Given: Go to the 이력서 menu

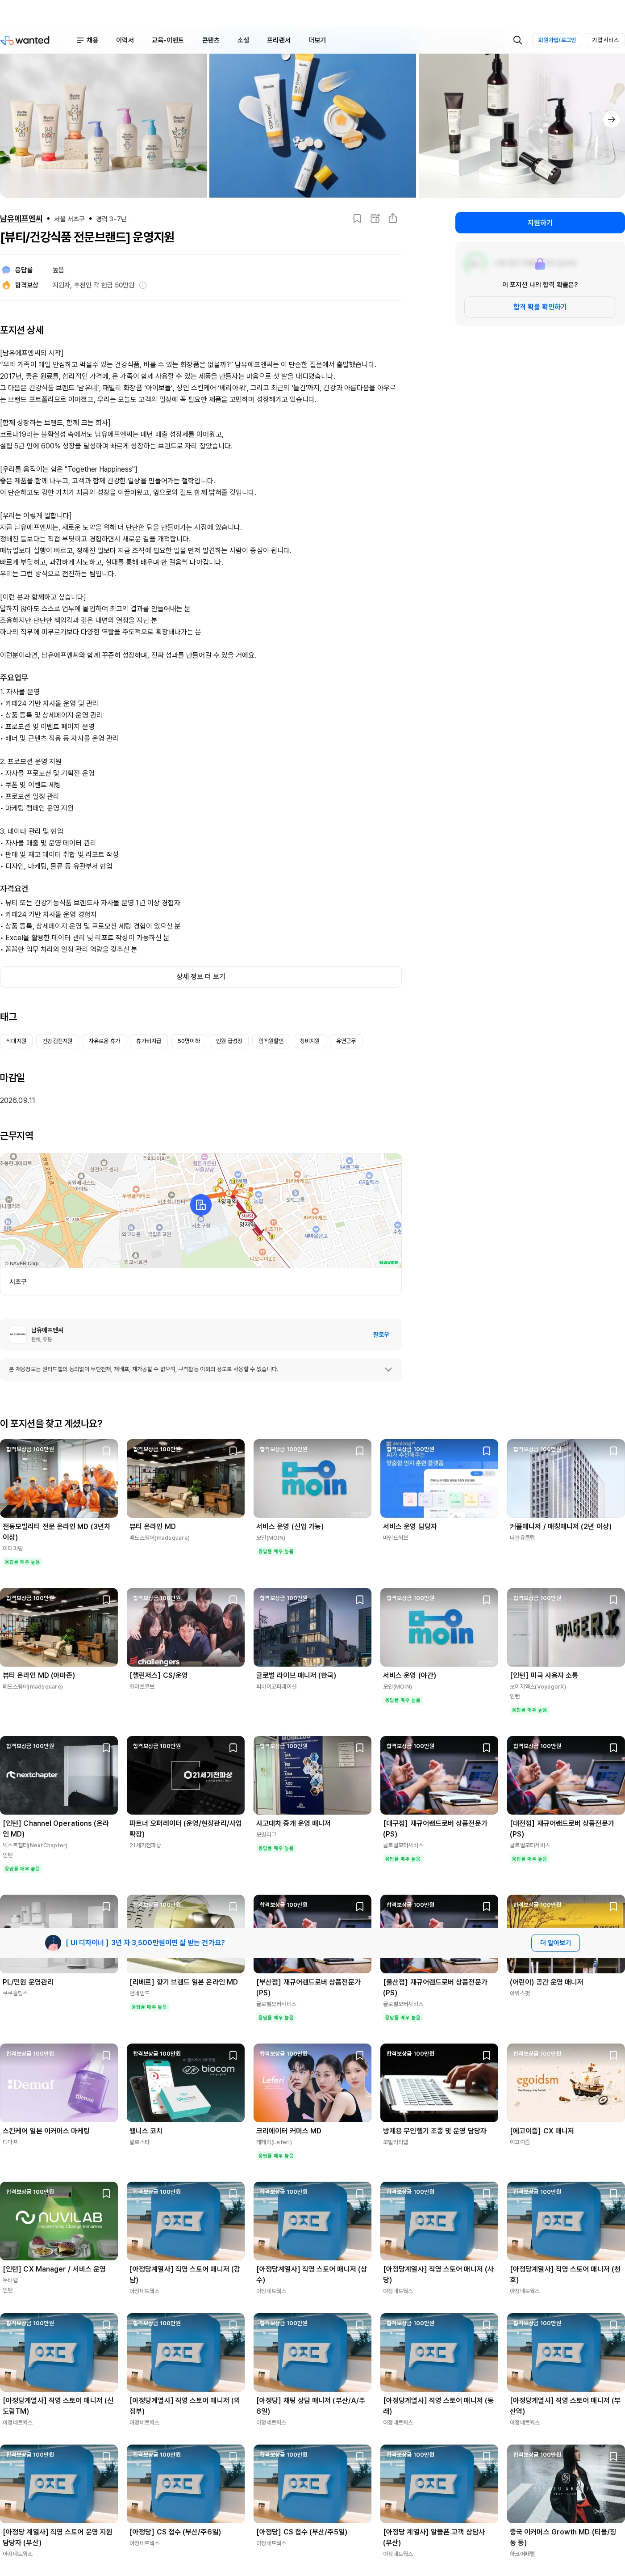Looking at the screenshot, I should [x=125, y=40].
